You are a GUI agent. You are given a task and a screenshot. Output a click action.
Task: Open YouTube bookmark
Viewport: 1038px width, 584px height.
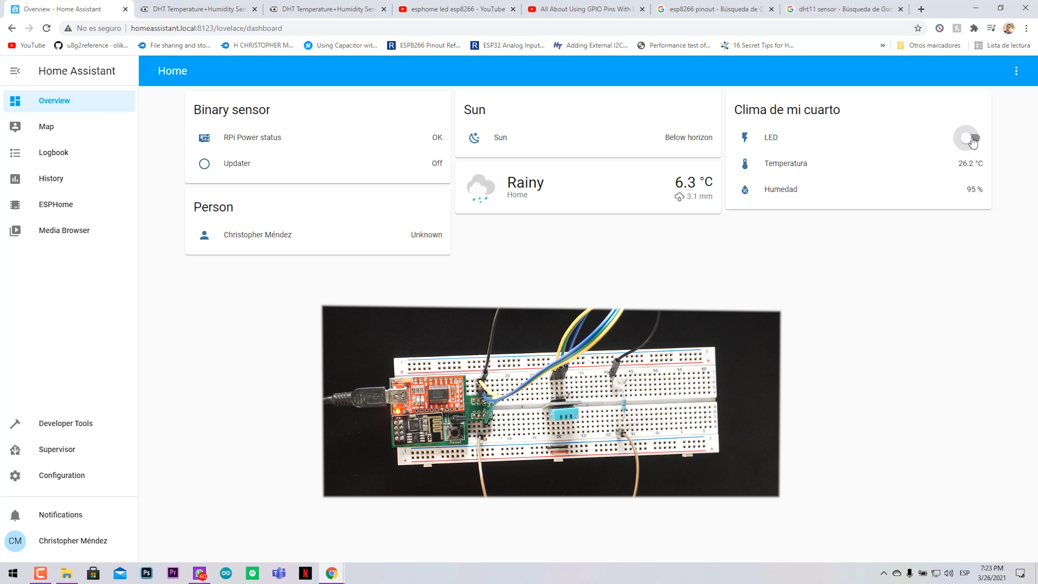coord(27,45)
